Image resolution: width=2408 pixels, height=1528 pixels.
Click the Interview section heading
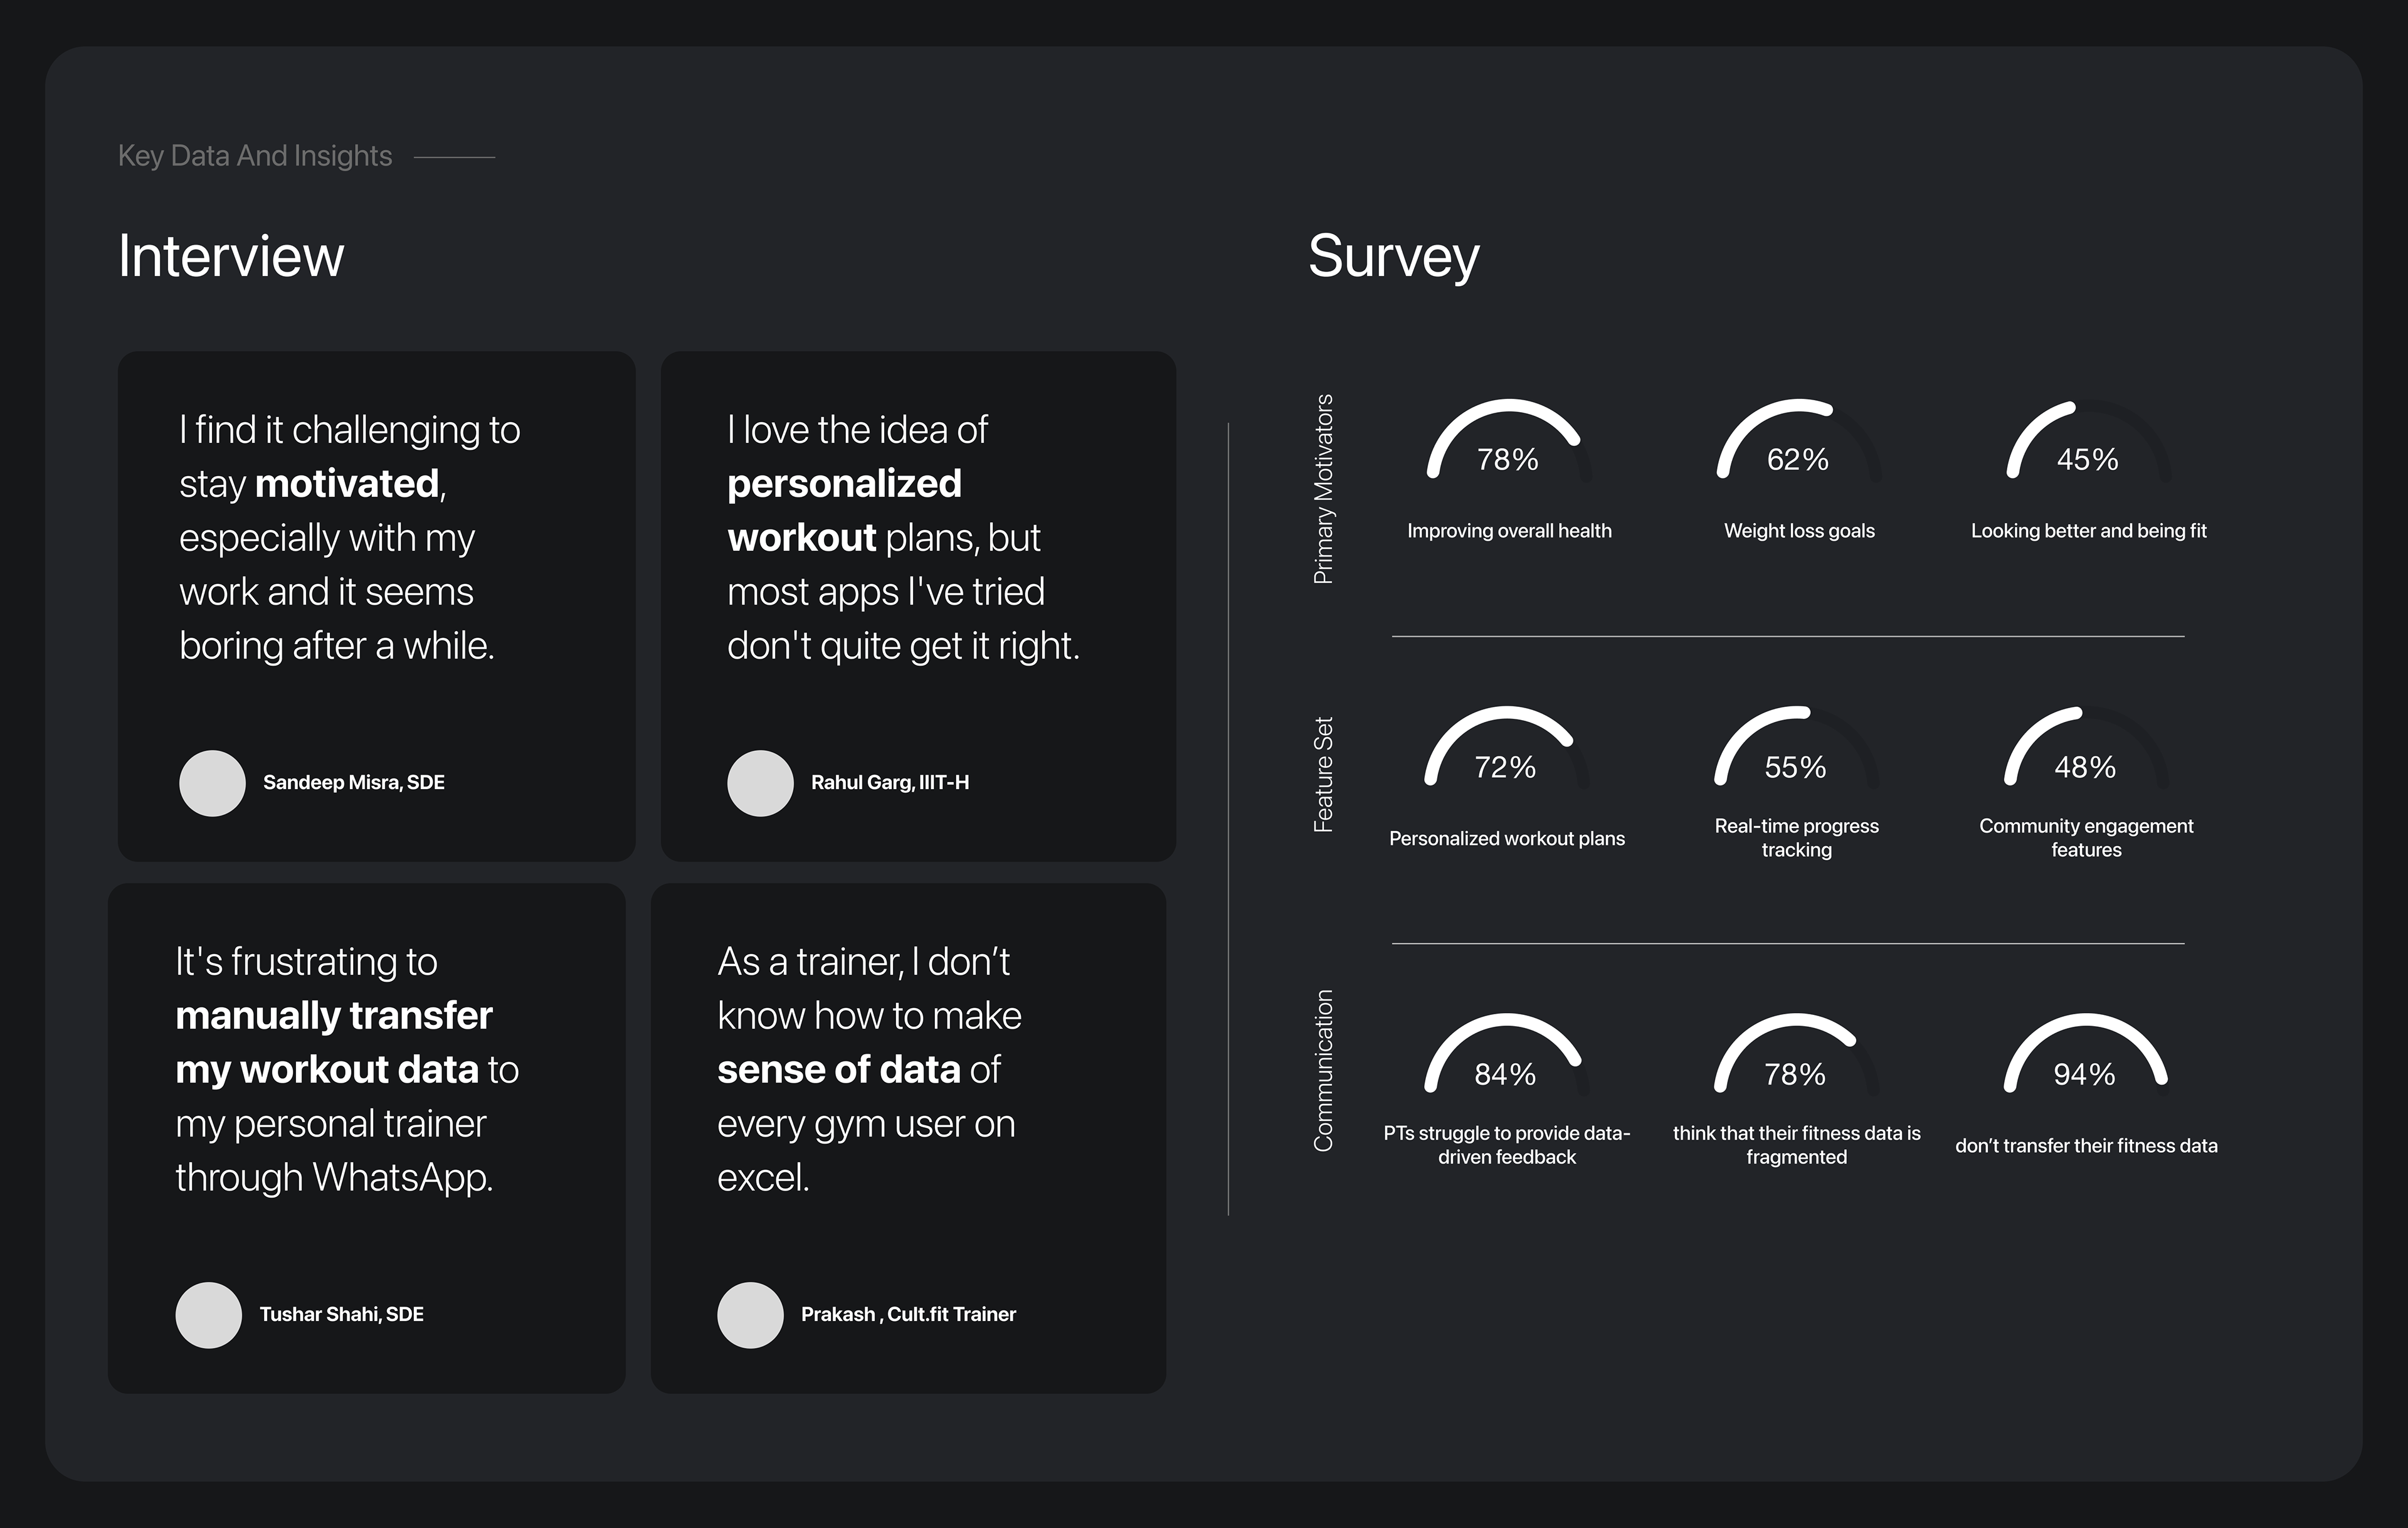click(x=231, y=256)
